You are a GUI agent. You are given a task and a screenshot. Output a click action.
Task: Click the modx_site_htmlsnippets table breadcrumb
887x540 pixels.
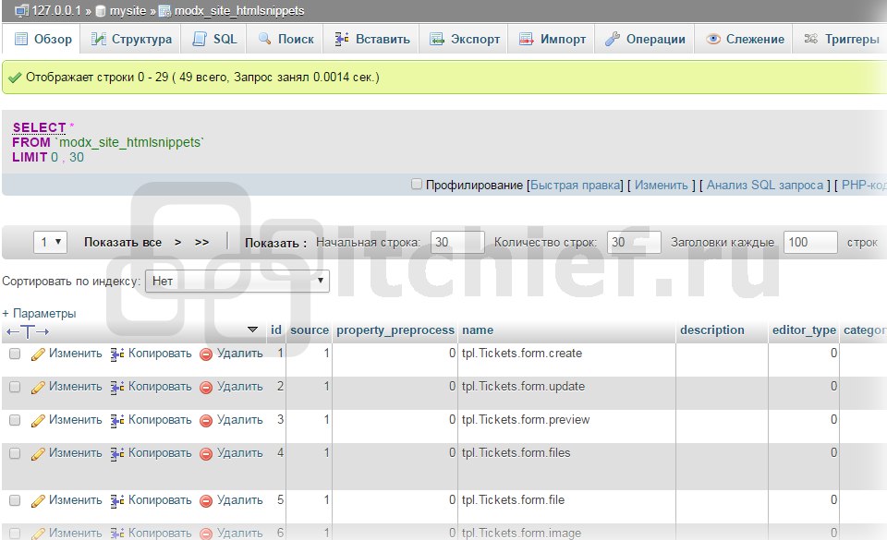coord(238,11)
